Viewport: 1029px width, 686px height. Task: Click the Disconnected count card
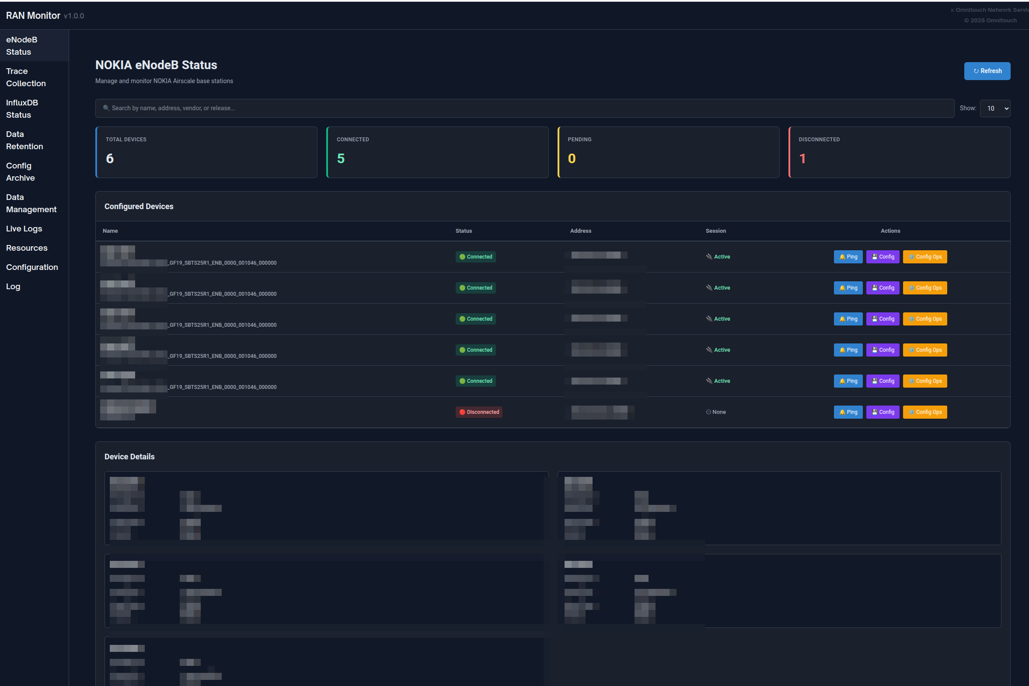[x=899, y=152]
